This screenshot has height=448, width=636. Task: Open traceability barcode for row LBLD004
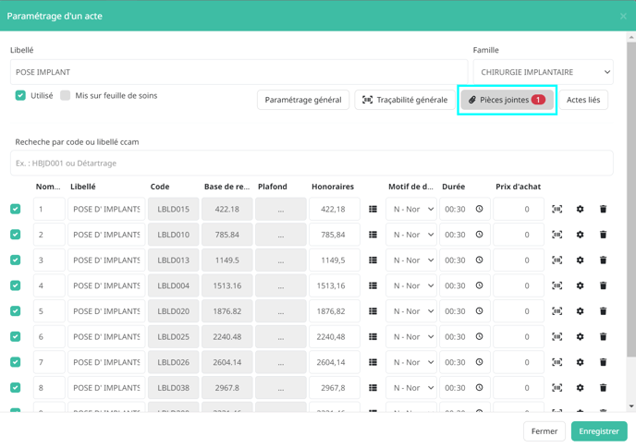[556, 285]
